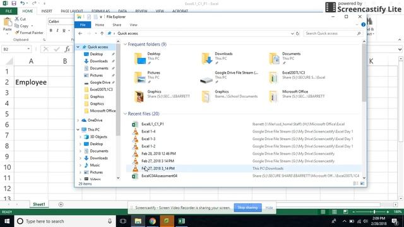Click the Insert Function fx icon
This screenshot has width=404, height=227.
(68, 49)
